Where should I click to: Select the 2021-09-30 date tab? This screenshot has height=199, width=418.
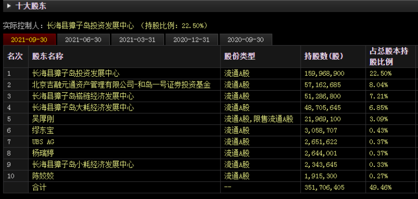click(x=29, y=40)
